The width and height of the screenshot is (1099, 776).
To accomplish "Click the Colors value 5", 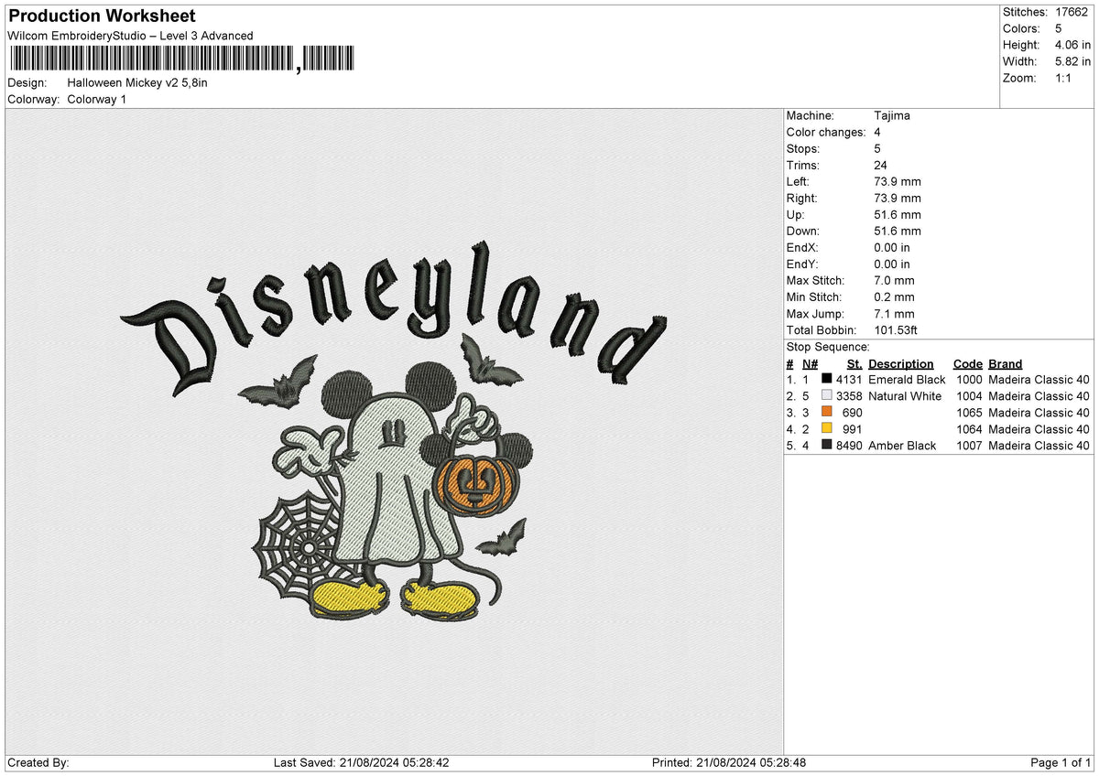I will pyautogui.click(x=1060, y=28).
